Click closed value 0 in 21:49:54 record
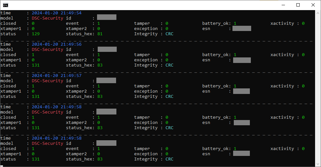This screenshot has height=167, width=321. pos(33,23)
